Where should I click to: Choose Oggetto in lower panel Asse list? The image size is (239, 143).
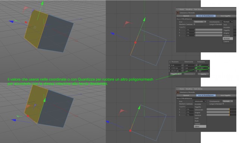(200, 107)
